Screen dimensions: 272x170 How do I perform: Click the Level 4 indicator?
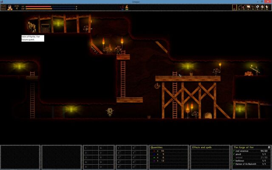(x=17, y=8)
